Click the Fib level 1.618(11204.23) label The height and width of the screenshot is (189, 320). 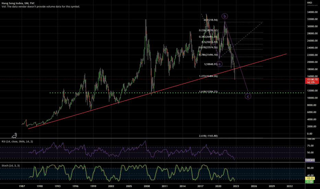pos(208,92)
